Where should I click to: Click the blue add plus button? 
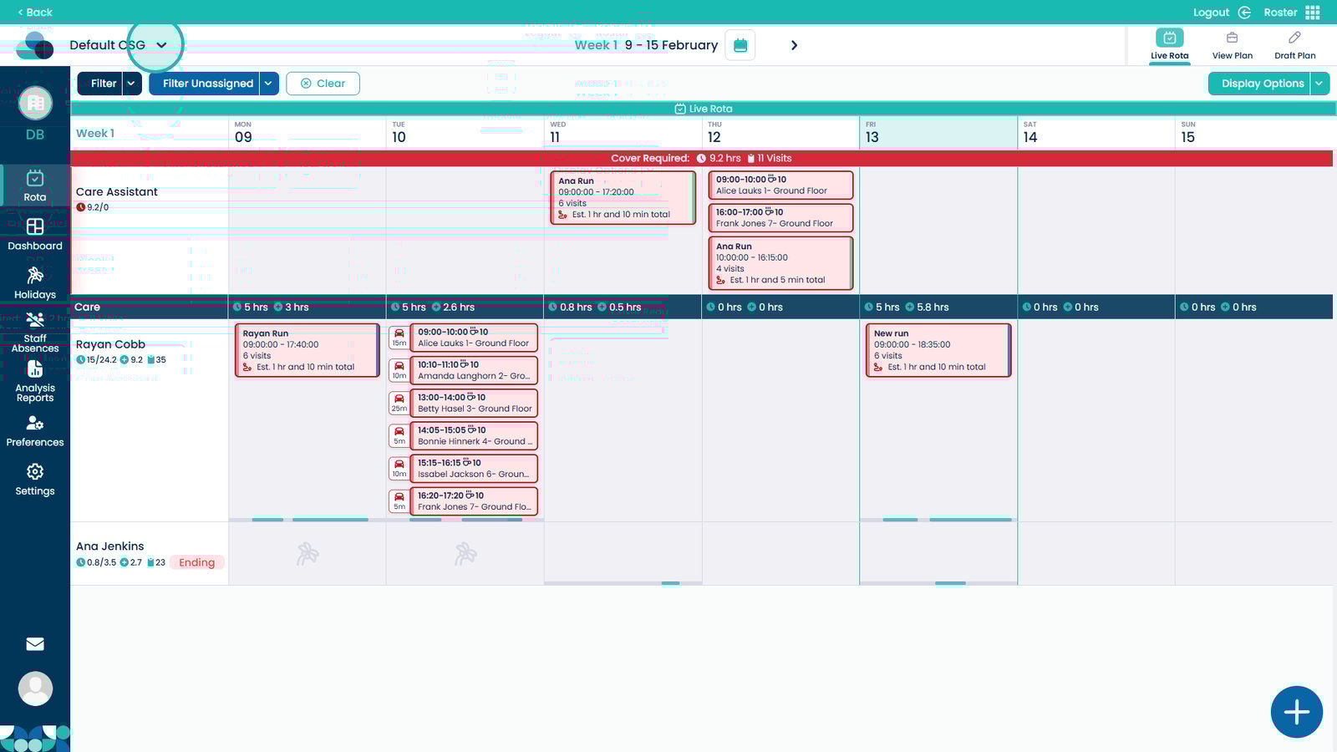tap(1296, 713)
